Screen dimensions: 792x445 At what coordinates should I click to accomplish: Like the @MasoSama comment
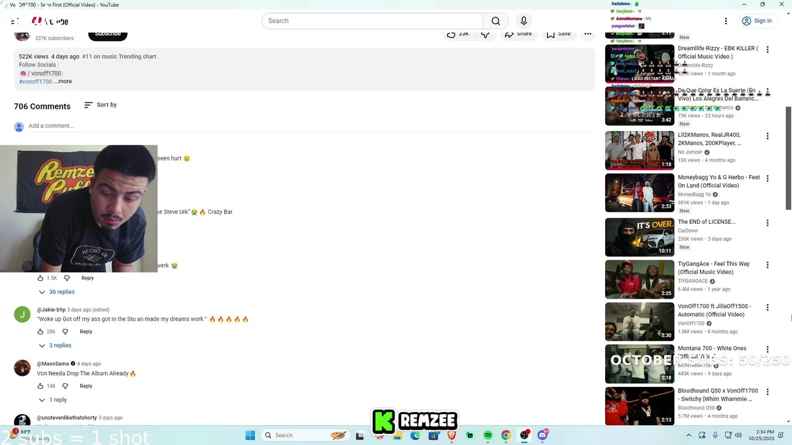tap(41, 386)
